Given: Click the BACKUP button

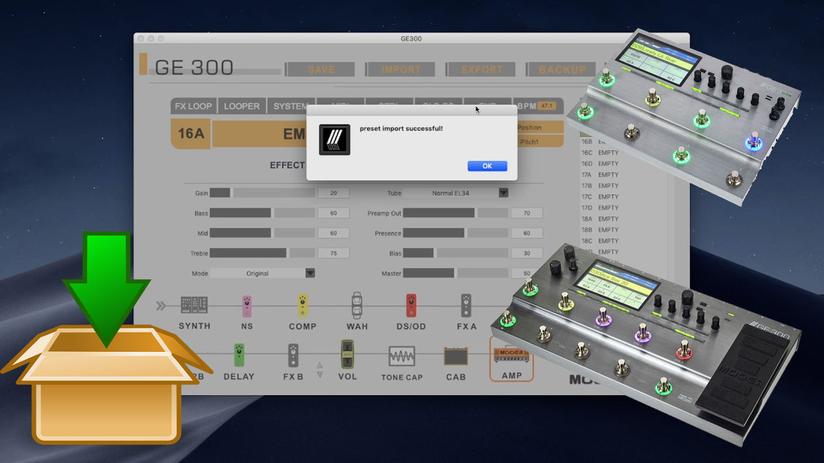Looking at the screenshot, I should point(562,69).
